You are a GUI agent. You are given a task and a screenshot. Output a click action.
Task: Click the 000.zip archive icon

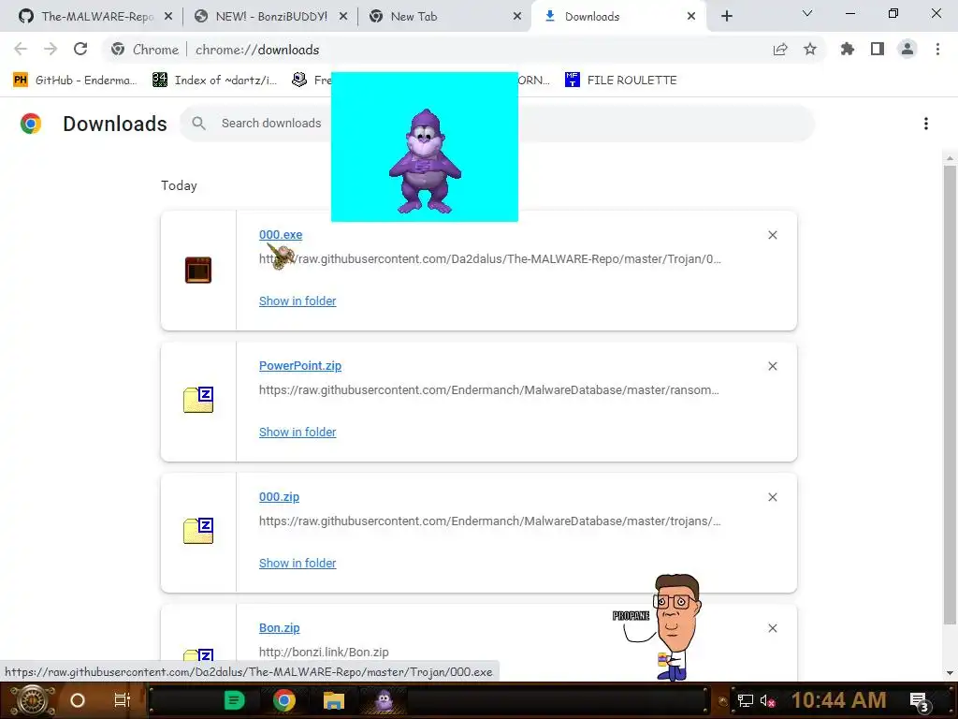[198, 531]
